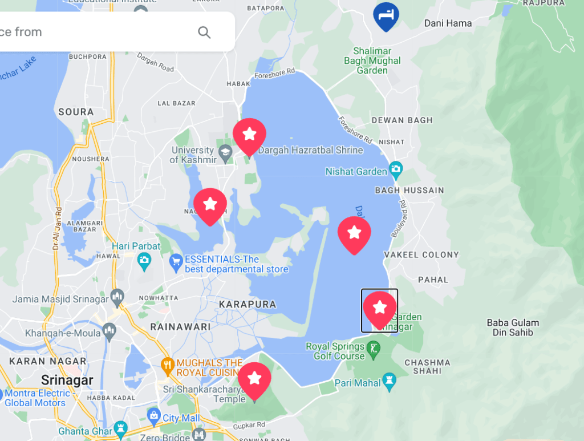Click the search magnifier icon
This screenshot has height=441, width=584.
pyautogui.click(x=204, y=33)
